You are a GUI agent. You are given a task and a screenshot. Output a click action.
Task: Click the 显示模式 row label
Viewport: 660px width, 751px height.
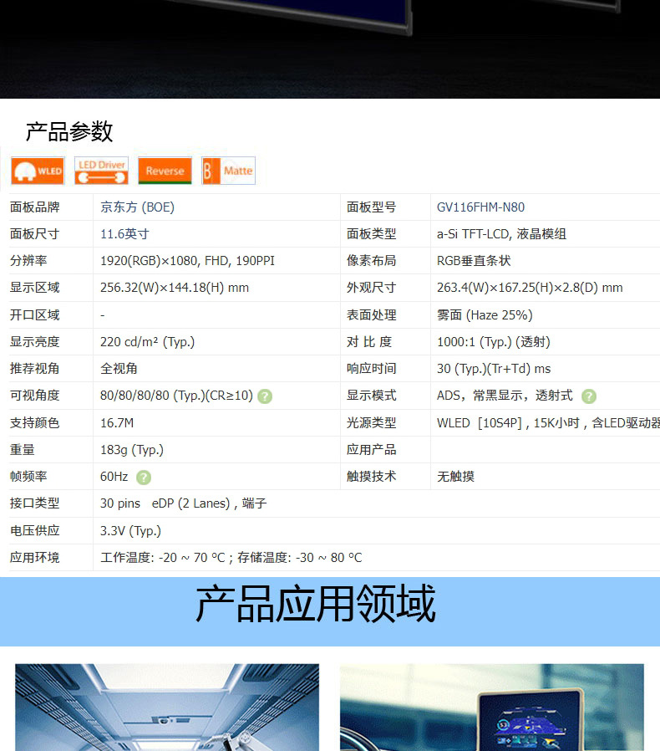point(371,395)
